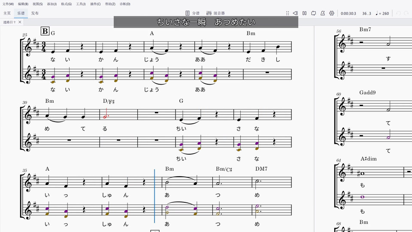This screenshot has height=232, width=412.
Task: Open the 格式(G) menu
Action: pyautogui.click(x=66, y=4)
